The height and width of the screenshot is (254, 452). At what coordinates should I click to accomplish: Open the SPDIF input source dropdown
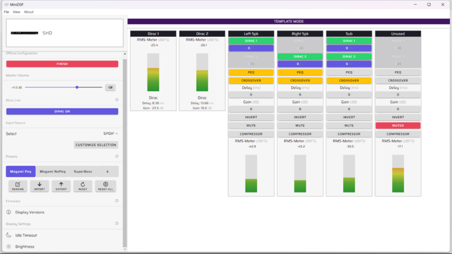pyautogui.click(x=108, y=134)
